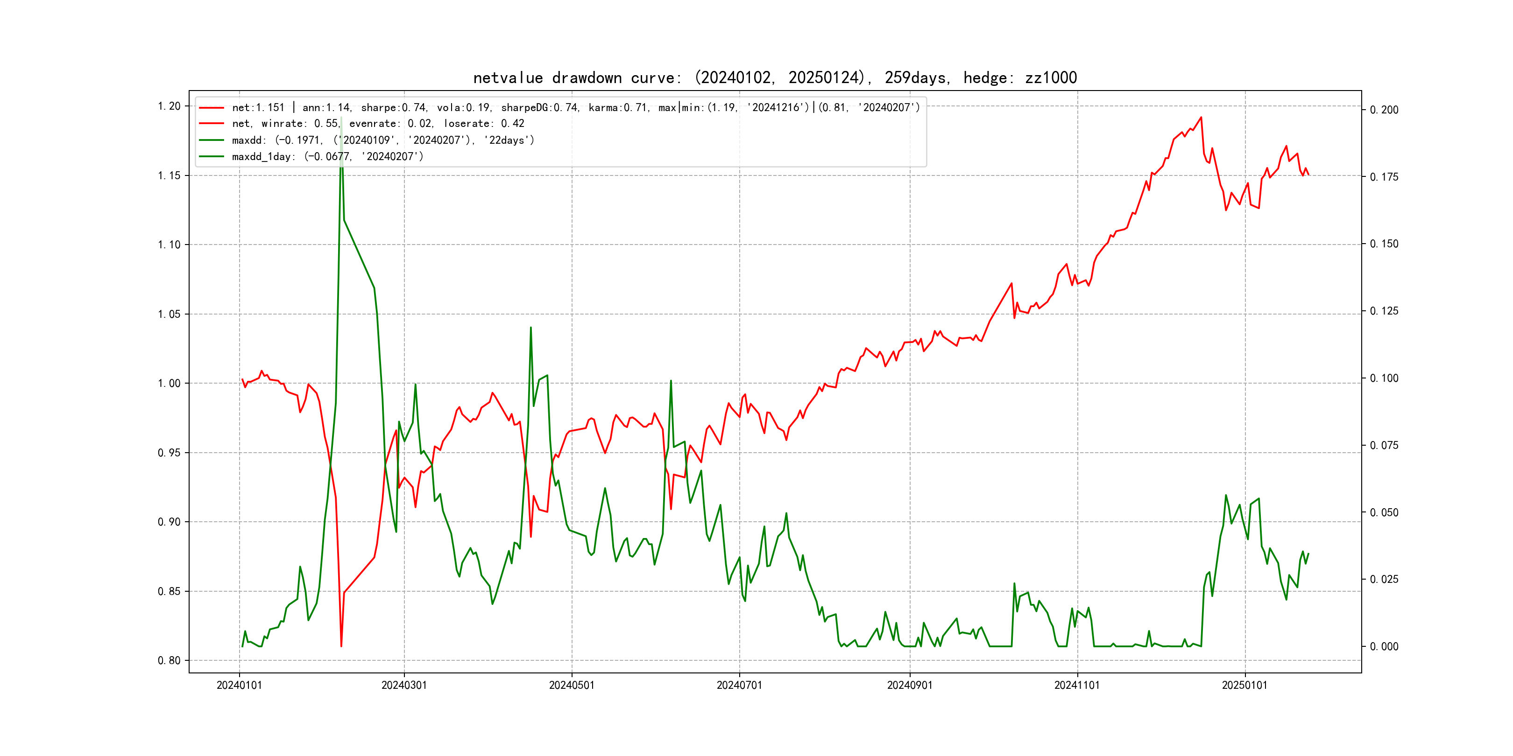1513x756 pixels.
Task: Click the 20240901 x-axis date label
Action: pyautogui.click(x=909, y=685)
